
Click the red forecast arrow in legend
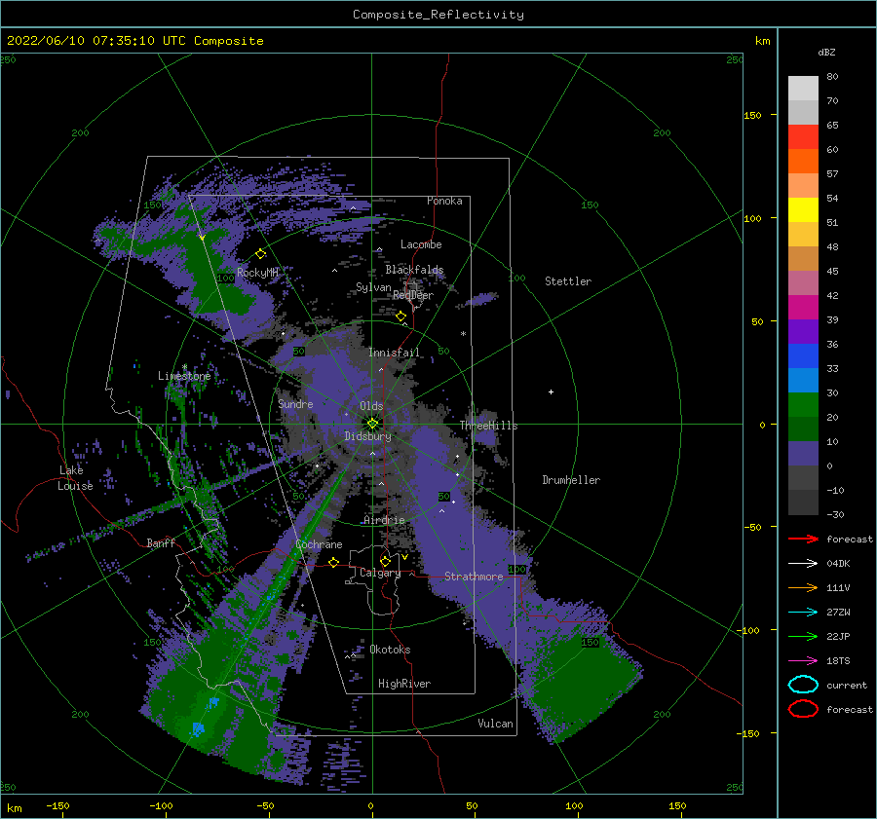pyautogui.click(x=803, y=539)
